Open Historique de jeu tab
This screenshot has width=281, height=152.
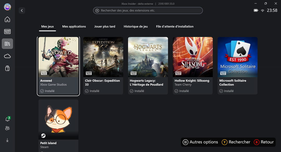pos(136,26)
